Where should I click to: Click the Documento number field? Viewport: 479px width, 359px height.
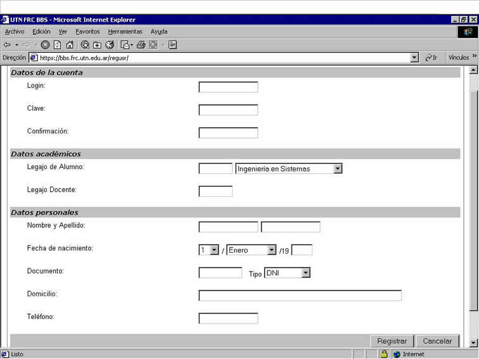(220, 273)
